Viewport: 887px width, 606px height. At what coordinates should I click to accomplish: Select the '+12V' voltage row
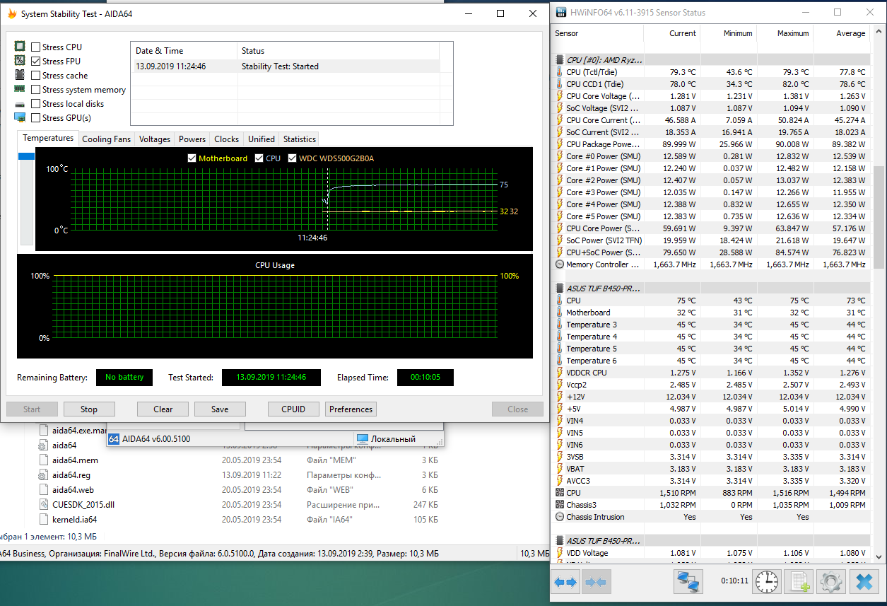(712, 397)
